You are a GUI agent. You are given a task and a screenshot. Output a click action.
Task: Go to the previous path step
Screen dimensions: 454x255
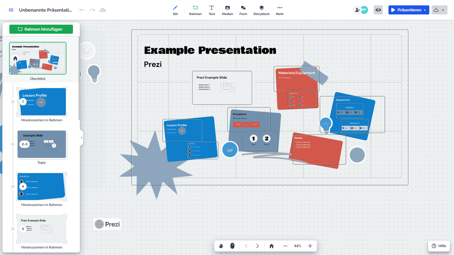coord(246,246)
